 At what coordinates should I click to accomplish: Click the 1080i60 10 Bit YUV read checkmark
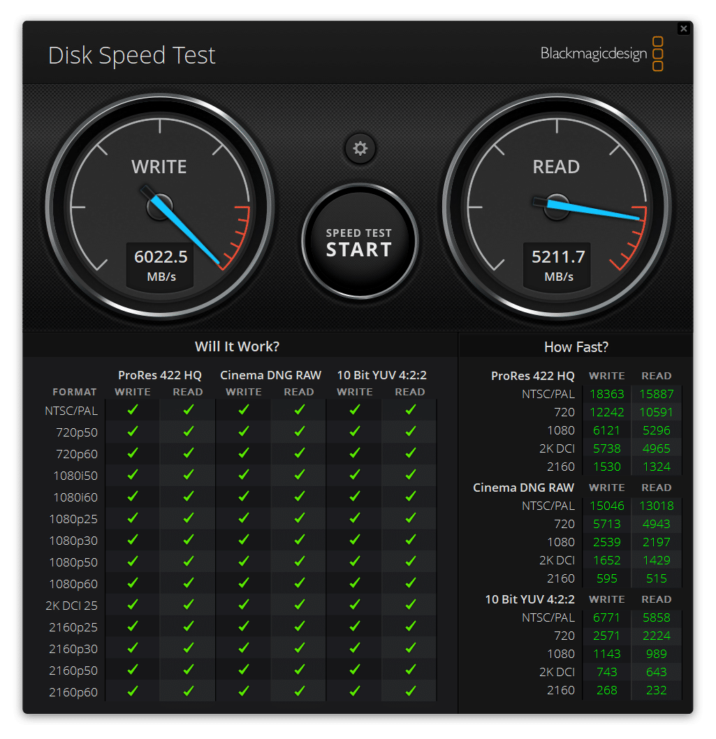(411, 497)
